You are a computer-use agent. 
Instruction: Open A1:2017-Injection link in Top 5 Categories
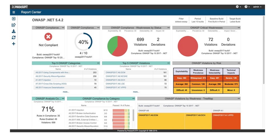click(43, 80)
